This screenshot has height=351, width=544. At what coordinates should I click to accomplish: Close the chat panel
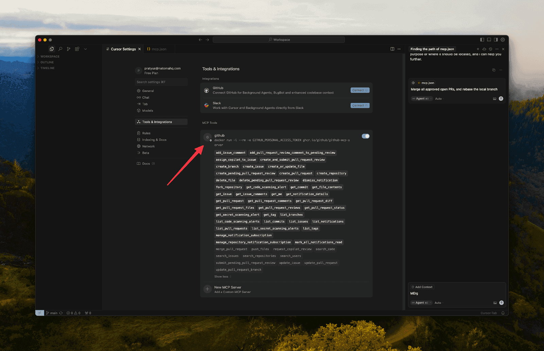[x=503, y=49]
